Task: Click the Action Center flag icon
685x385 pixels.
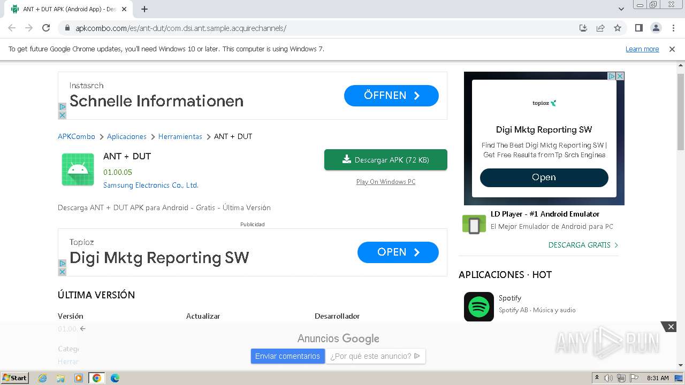Action: (x=634, y=378)
